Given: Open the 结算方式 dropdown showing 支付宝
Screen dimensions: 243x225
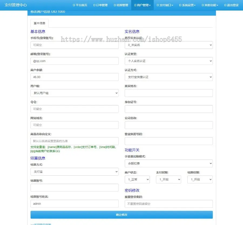Looking at the screenshot, I should 75,172.
